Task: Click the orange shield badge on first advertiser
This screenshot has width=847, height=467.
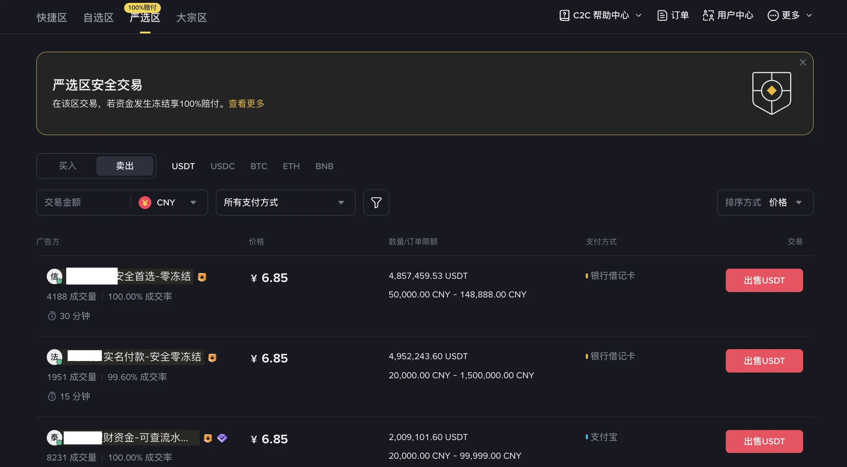Action: pos(202,277)
